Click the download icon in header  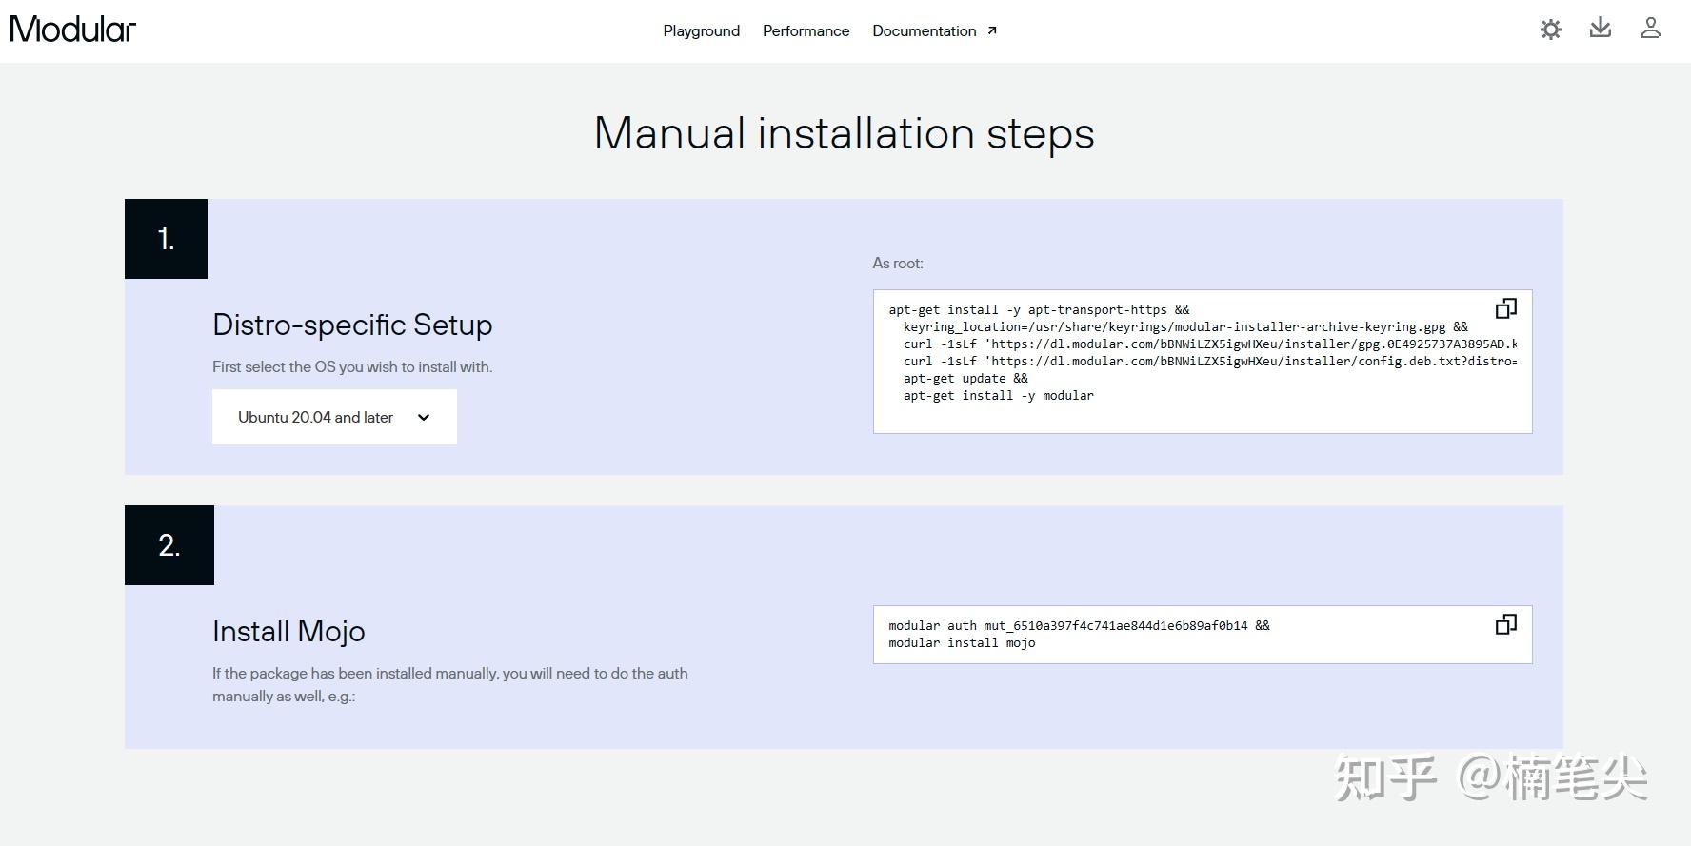[1601, 29]
